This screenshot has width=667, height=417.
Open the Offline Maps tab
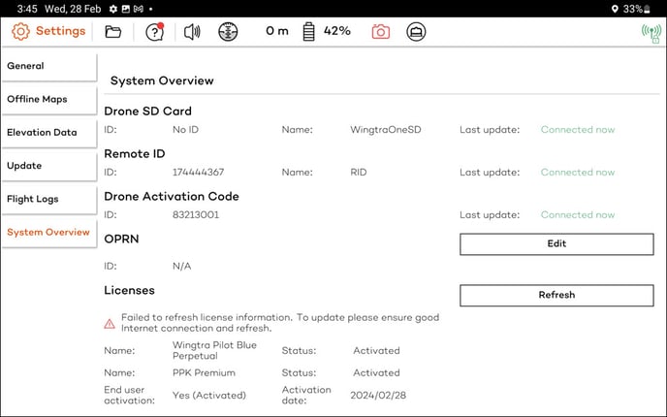(x=49, y=100)
